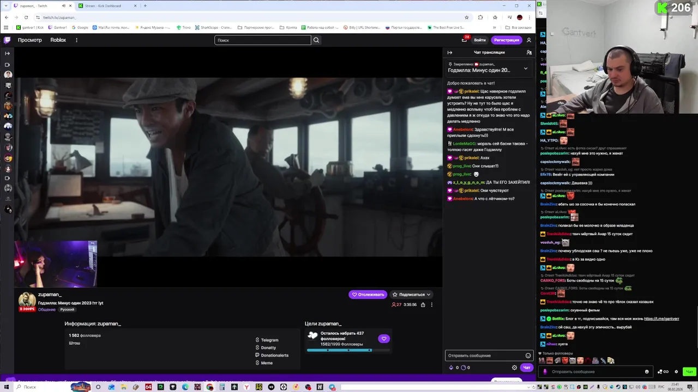
Task: Click the share stream icon
Action: pyautogui.click(x=423, y=305)
